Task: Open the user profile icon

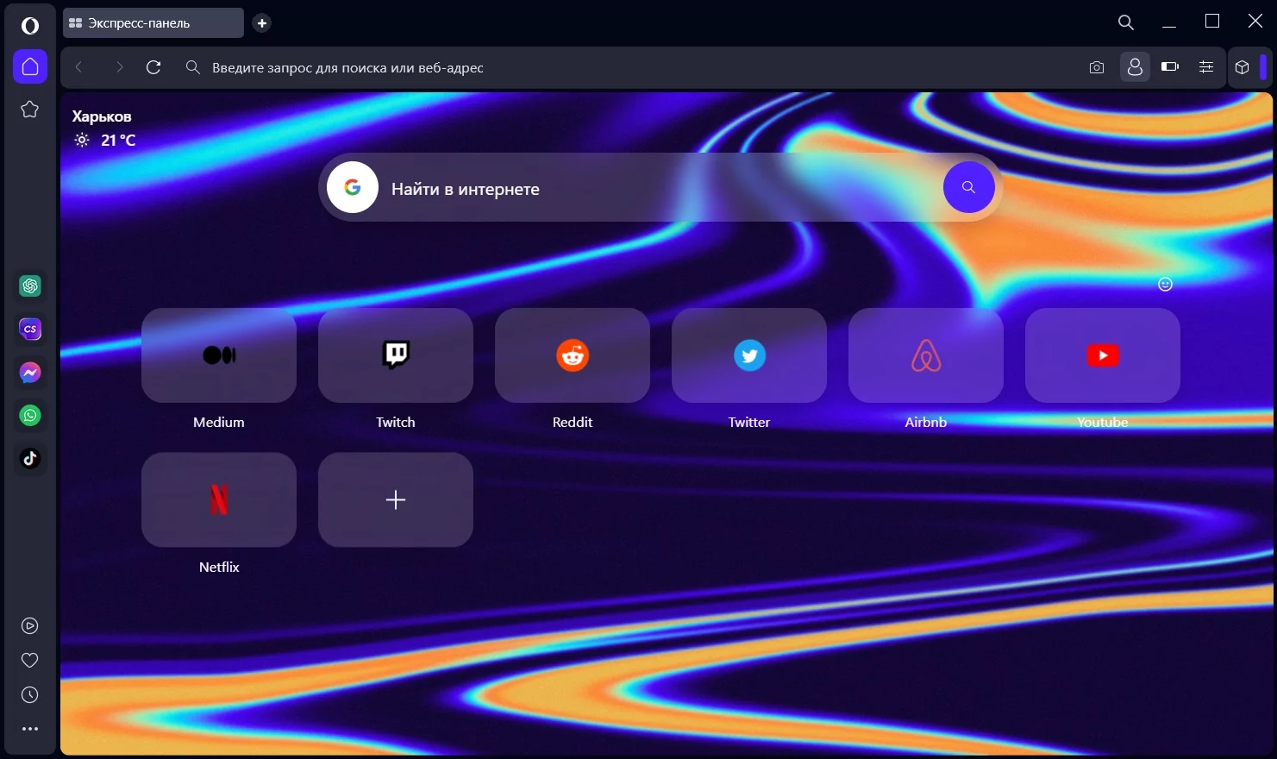Action: pyautogui.click(x=1135, y=66)
